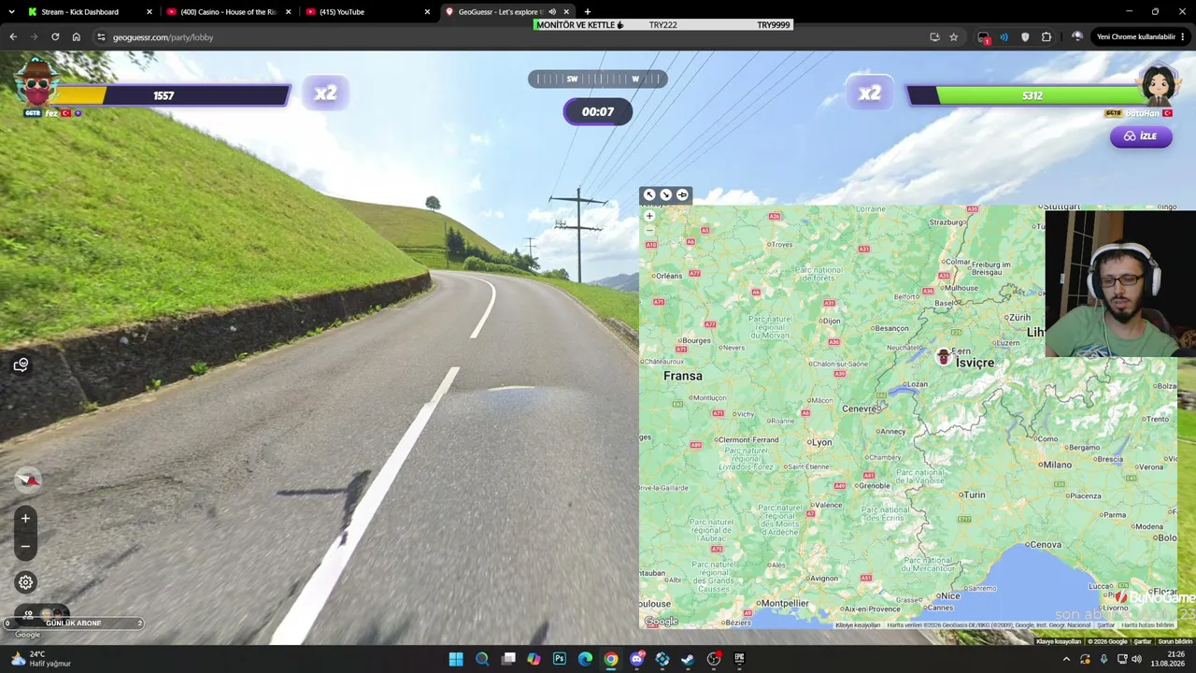Install app icon in the address bar

pyautogui.click(x=934, y=37)
